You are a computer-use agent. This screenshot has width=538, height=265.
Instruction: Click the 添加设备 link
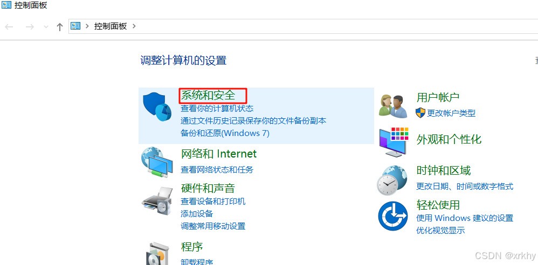pyautogui.click(x=197, y=214)
